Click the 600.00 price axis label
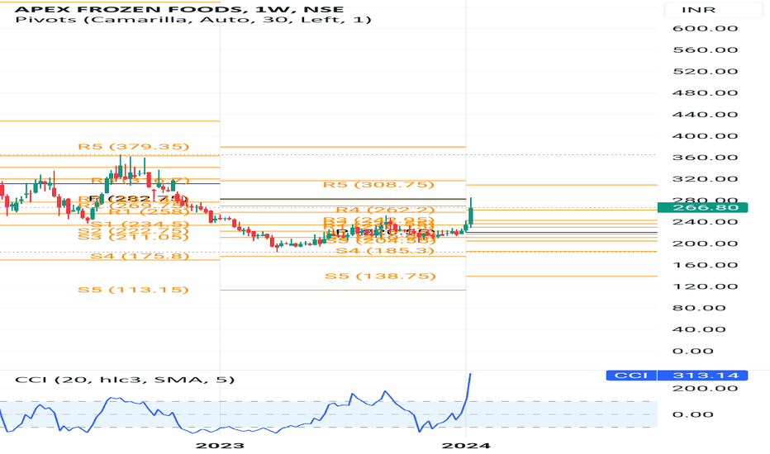 click(706, 28)
